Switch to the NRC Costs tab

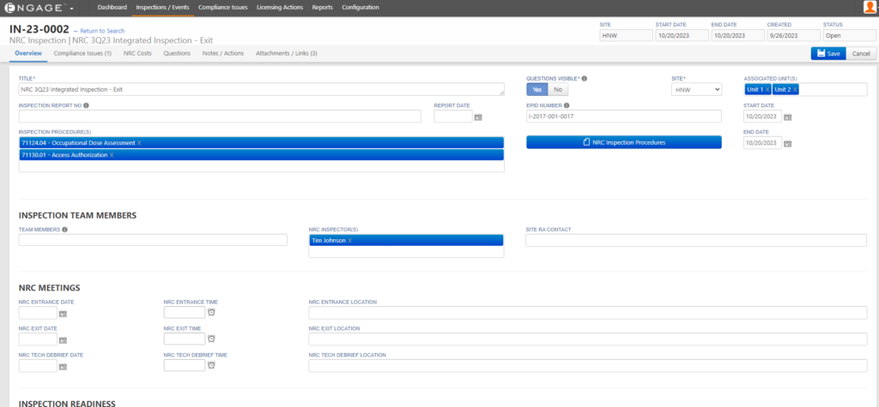137,53
